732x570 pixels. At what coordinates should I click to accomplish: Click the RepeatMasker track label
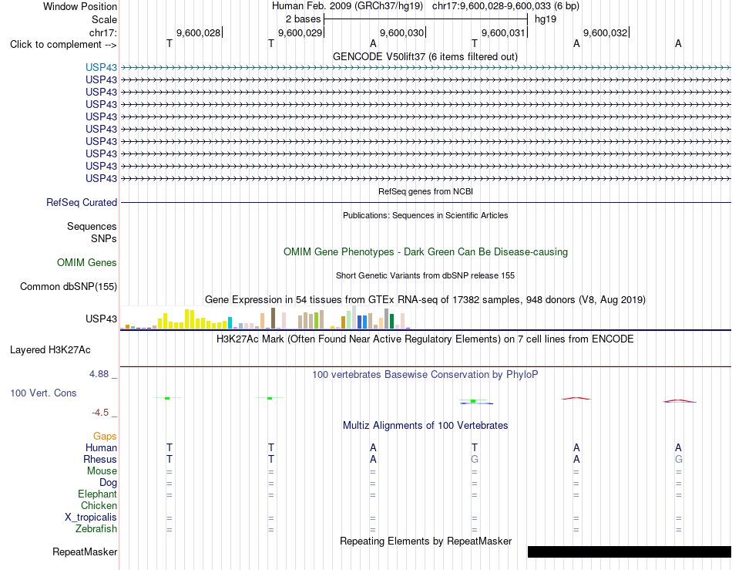click(85, 551)
